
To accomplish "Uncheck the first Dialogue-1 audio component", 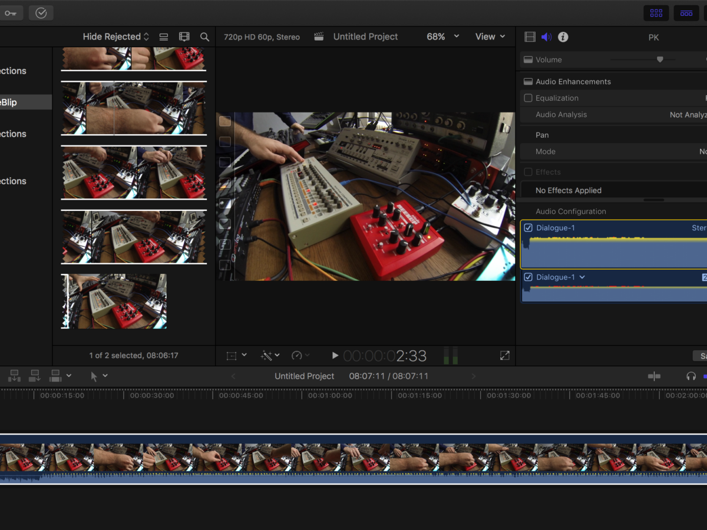I will 528,228.
